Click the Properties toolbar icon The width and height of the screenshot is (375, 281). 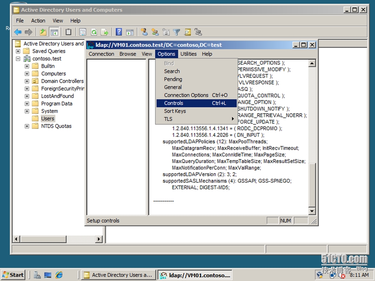(83, 32)
